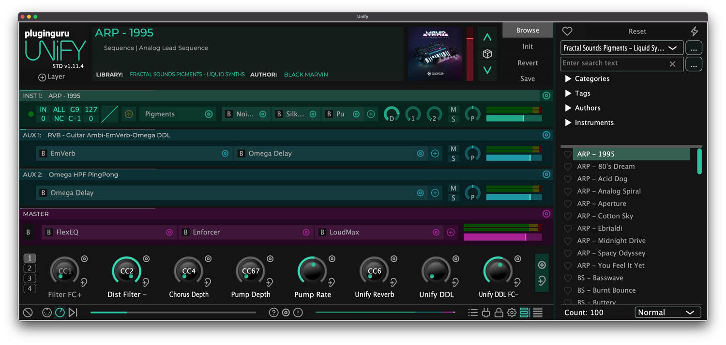Add audio effect plus on INST 1 row

[x=371, y=114]
